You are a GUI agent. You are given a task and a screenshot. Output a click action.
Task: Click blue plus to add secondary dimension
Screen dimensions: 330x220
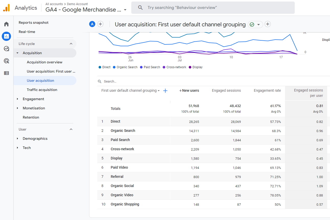165,91
